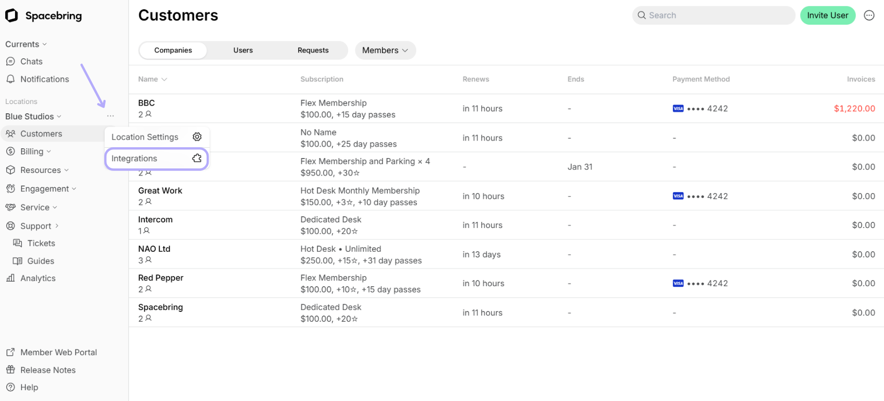Click the Invite User button
The width and height of the screenshot is (884, 401).
pyautogui.click(x=828, y=15)
